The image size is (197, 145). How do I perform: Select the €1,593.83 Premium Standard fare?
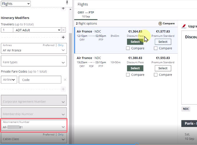click(163, 68)
